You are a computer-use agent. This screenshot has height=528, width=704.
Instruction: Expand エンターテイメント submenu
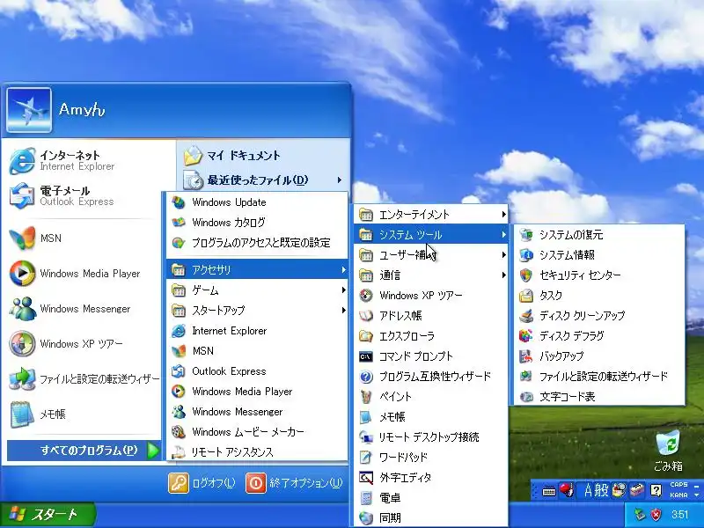point(431,215)
